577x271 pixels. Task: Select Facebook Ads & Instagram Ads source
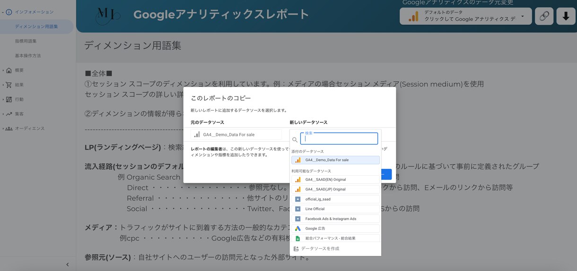click(335, 219)
